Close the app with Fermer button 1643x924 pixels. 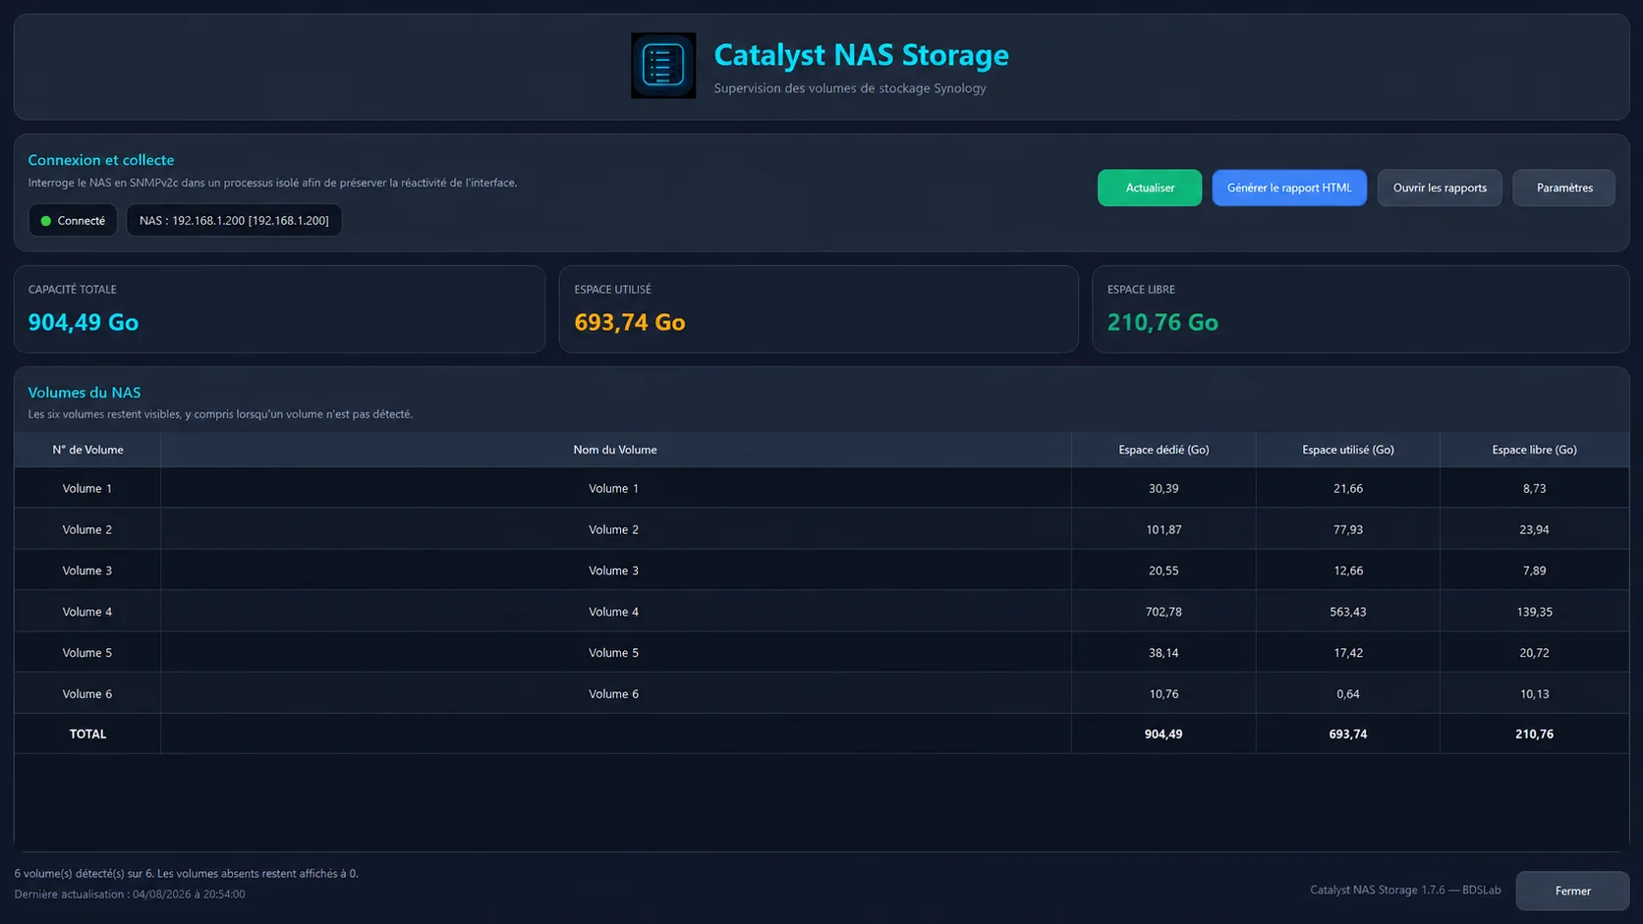[1572, 891]
